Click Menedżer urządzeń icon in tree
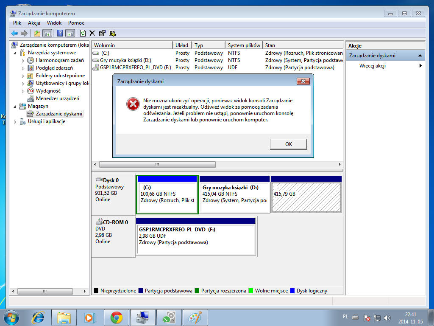 point(31,98)
